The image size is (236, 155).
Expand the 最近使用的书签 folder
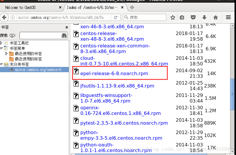(x=6, y=53)
